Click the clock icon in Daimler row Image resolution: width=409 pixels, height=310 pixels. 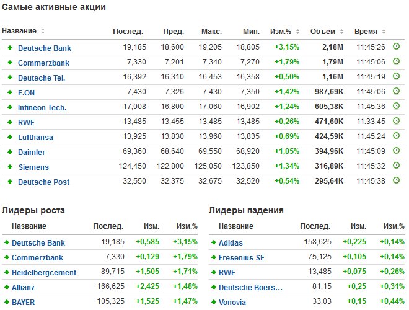point(397,151)
